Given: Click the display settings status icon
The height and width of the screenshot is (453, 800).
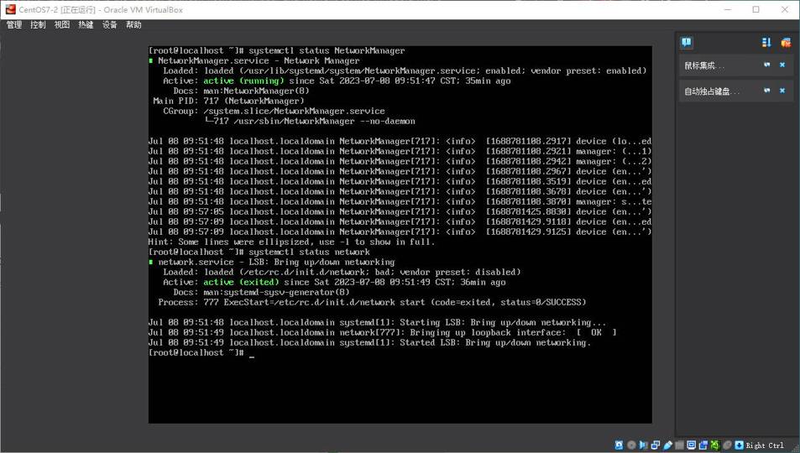Looking at the screenshot, I should pyautogui.click(x=691, y=445).
